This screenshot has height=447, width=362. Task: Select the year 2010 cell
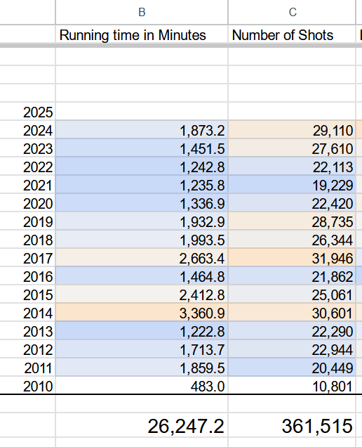[x=27, y=385]
